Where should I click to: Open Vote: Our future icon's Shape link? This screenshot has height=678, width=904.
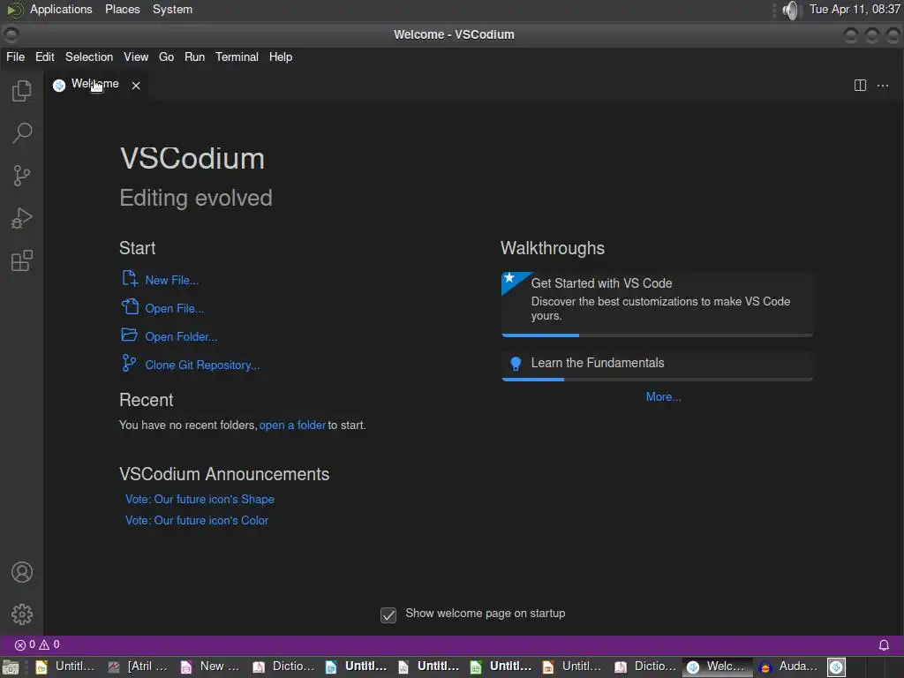pyautogui.click(x=200, y=500)
